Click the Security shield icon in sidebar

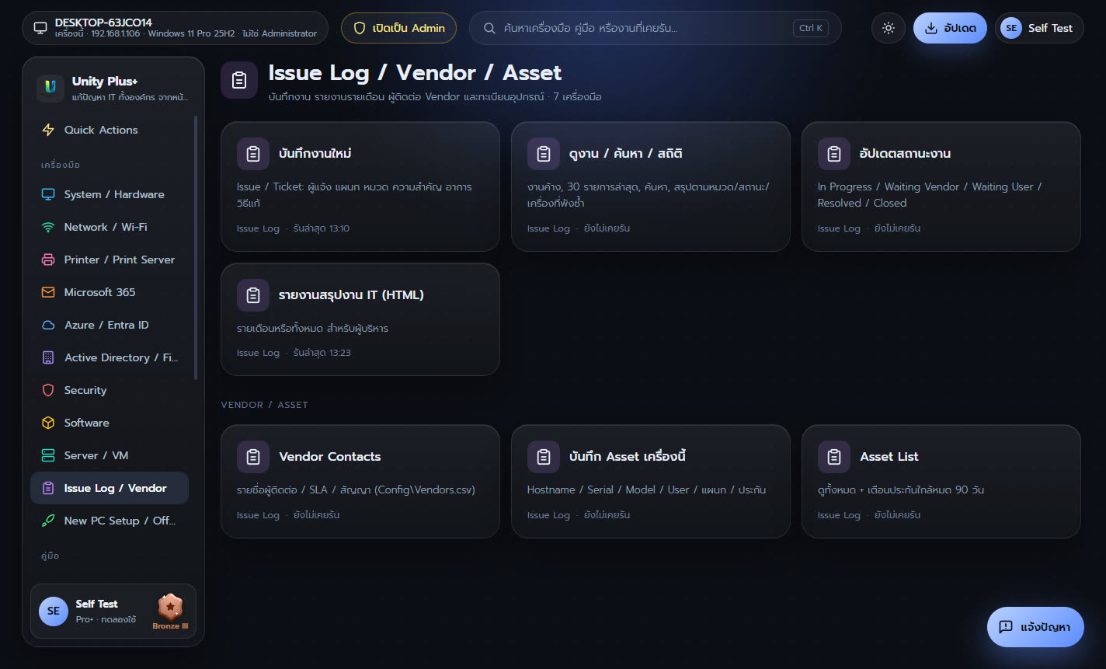click(x=48, y=390)
